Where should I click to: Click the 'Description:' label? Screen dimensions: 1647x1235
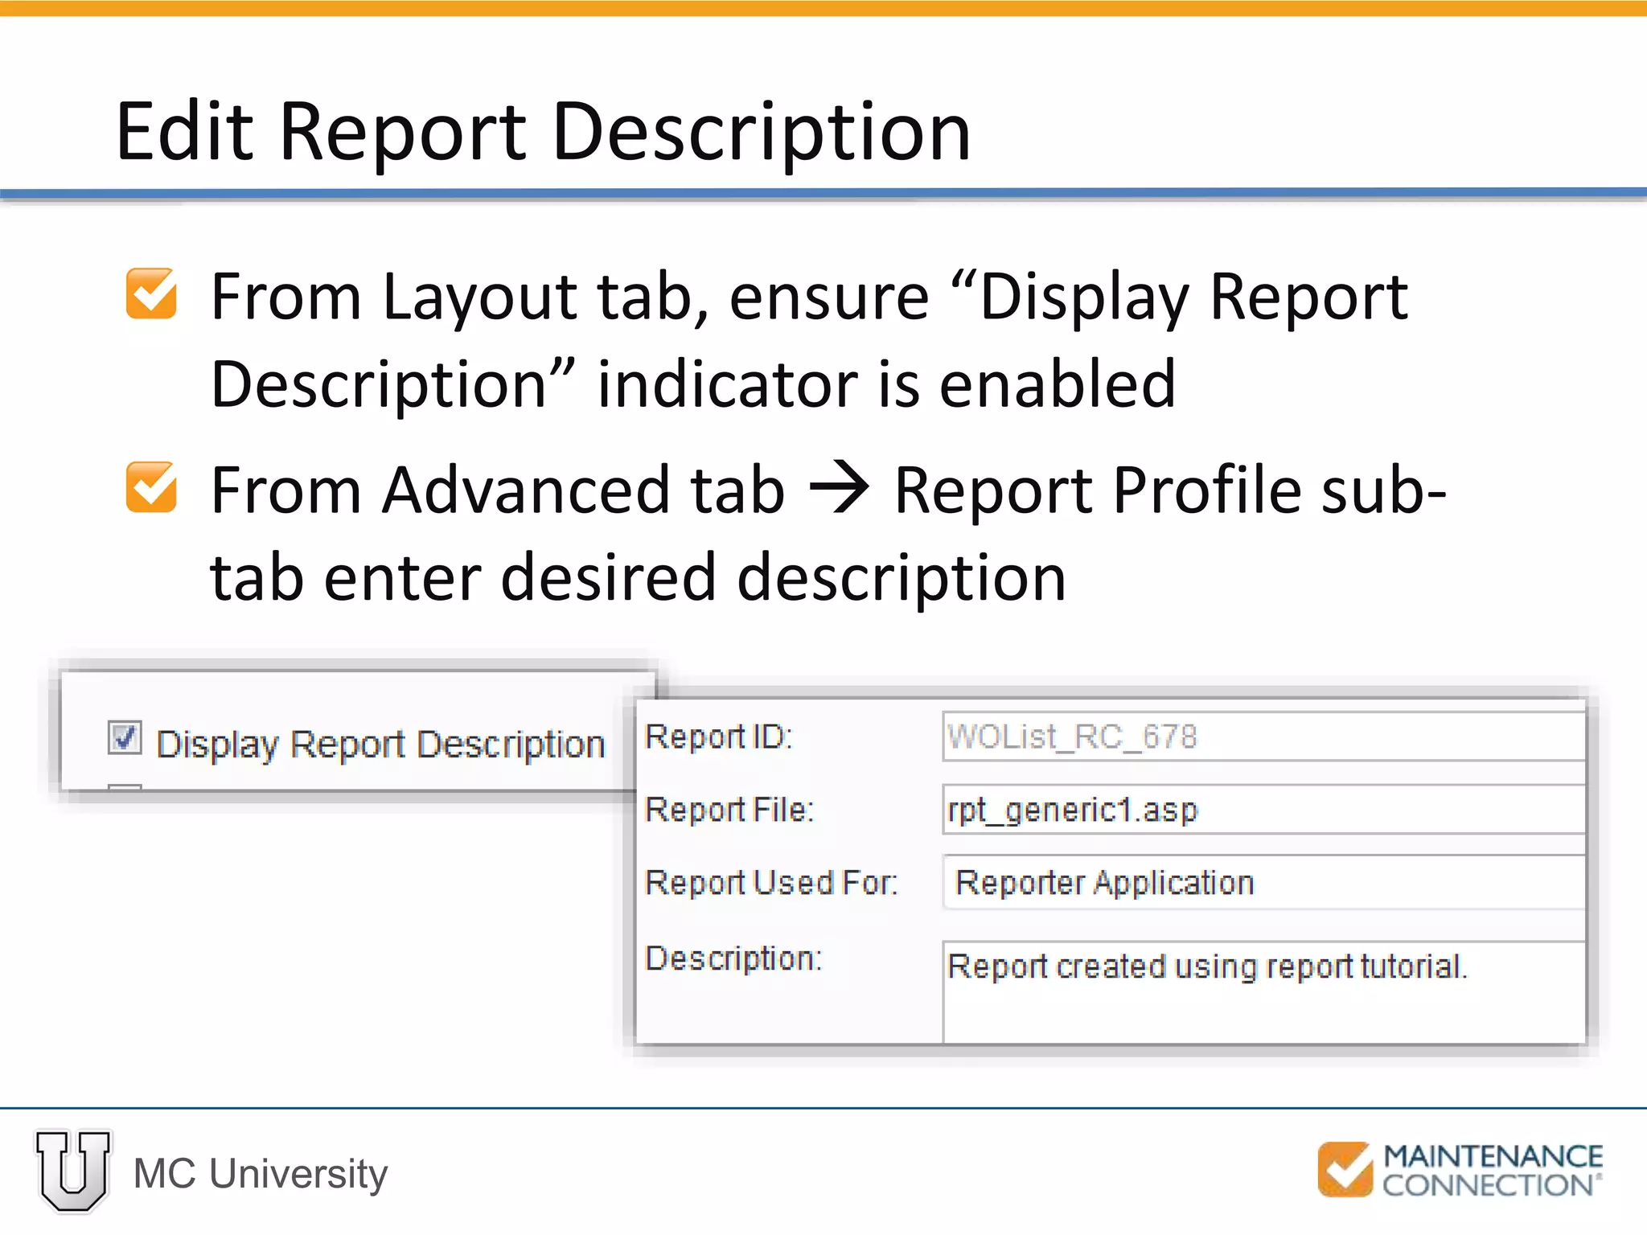pyautogui.click(x=733, y=958)
